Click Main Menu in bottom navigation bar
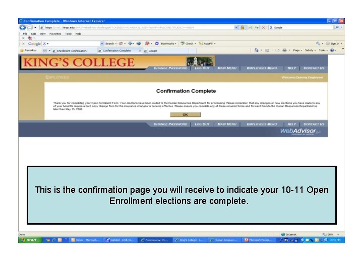363x272 pixels. 227,124
